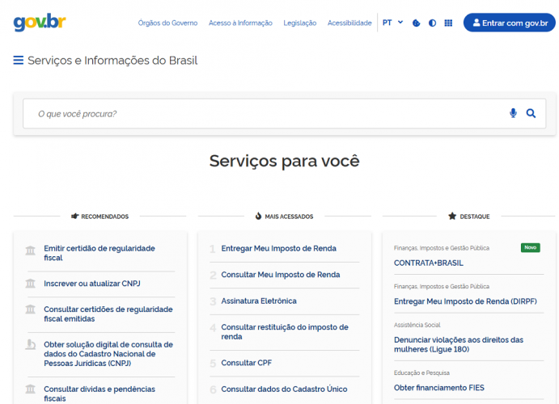Open the CONTRATA+BRASIL highlighted service

(428, 263)
